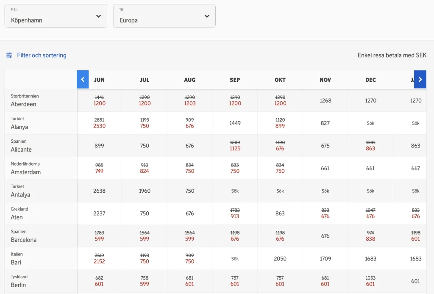This screenshot has width=434, height=294.
Task: Choose Alanya September price 1449
Action: [235, 123]
